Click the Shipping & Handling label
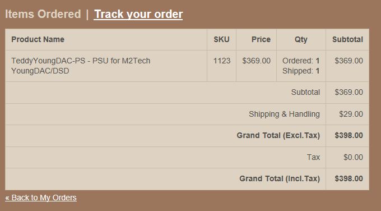 pos(284,114)
